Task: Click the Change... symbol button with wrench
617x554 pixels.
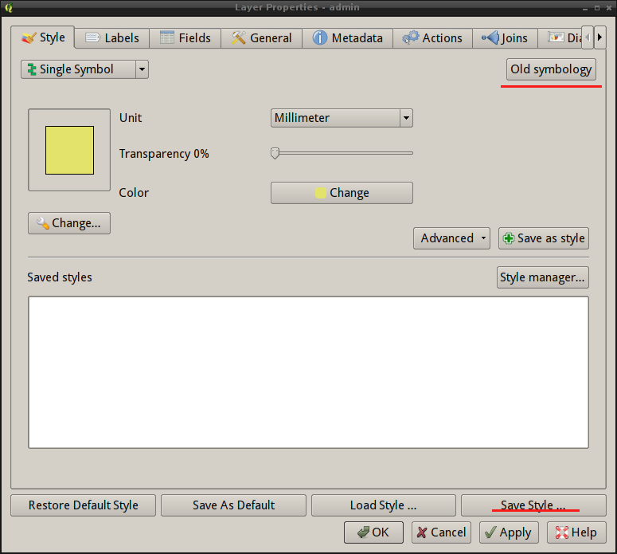Action: coord(69,223)
